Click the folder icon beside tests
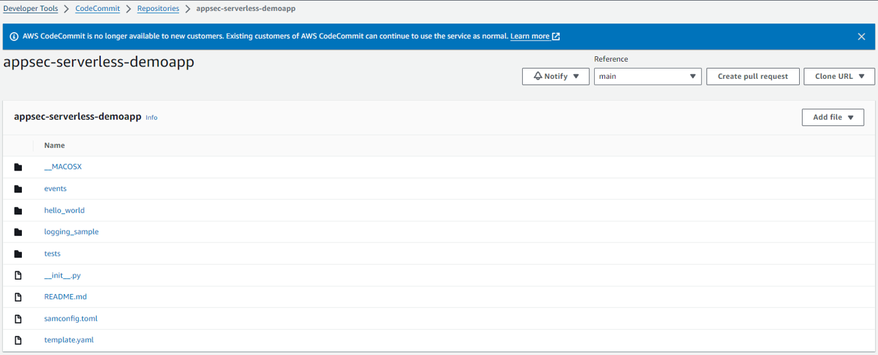This screenshot has width=878, height=355. pos(18,254)
